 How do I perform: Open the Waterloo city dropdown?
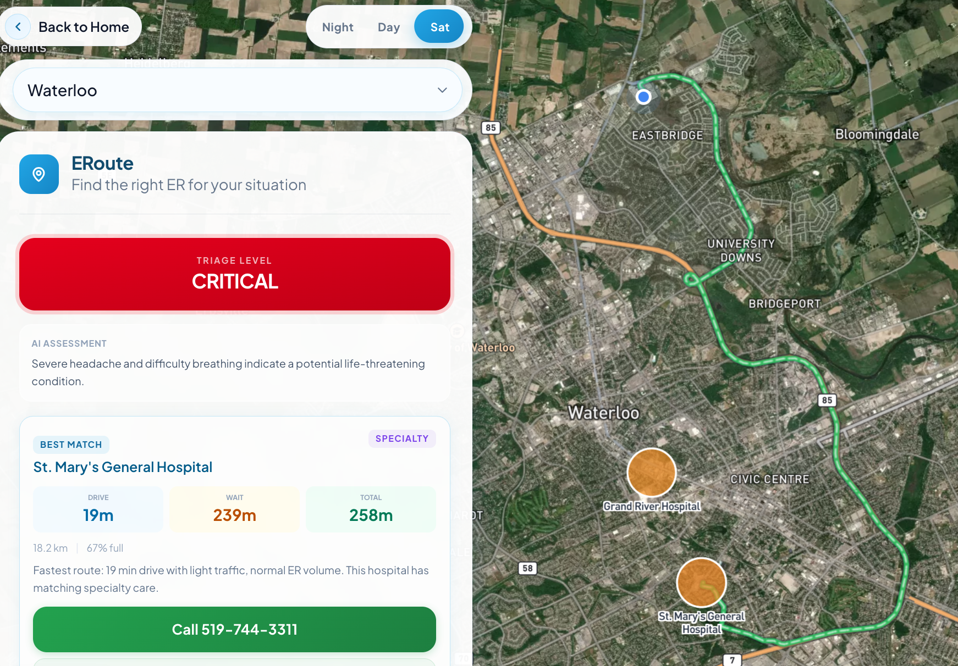click(x=237, y=90)
